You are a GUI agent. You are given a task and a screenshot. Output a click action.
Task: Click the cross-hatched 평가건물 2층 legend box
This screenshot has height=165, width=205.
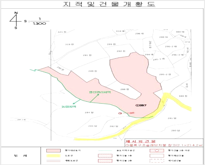pos(105,161)
